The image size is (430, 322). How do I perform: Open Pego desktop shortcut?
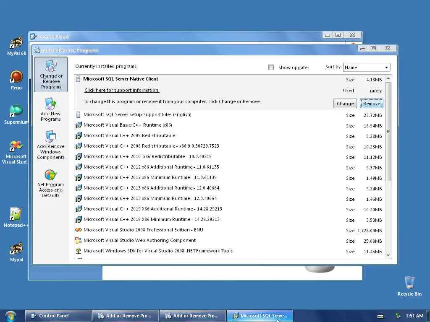16,80
